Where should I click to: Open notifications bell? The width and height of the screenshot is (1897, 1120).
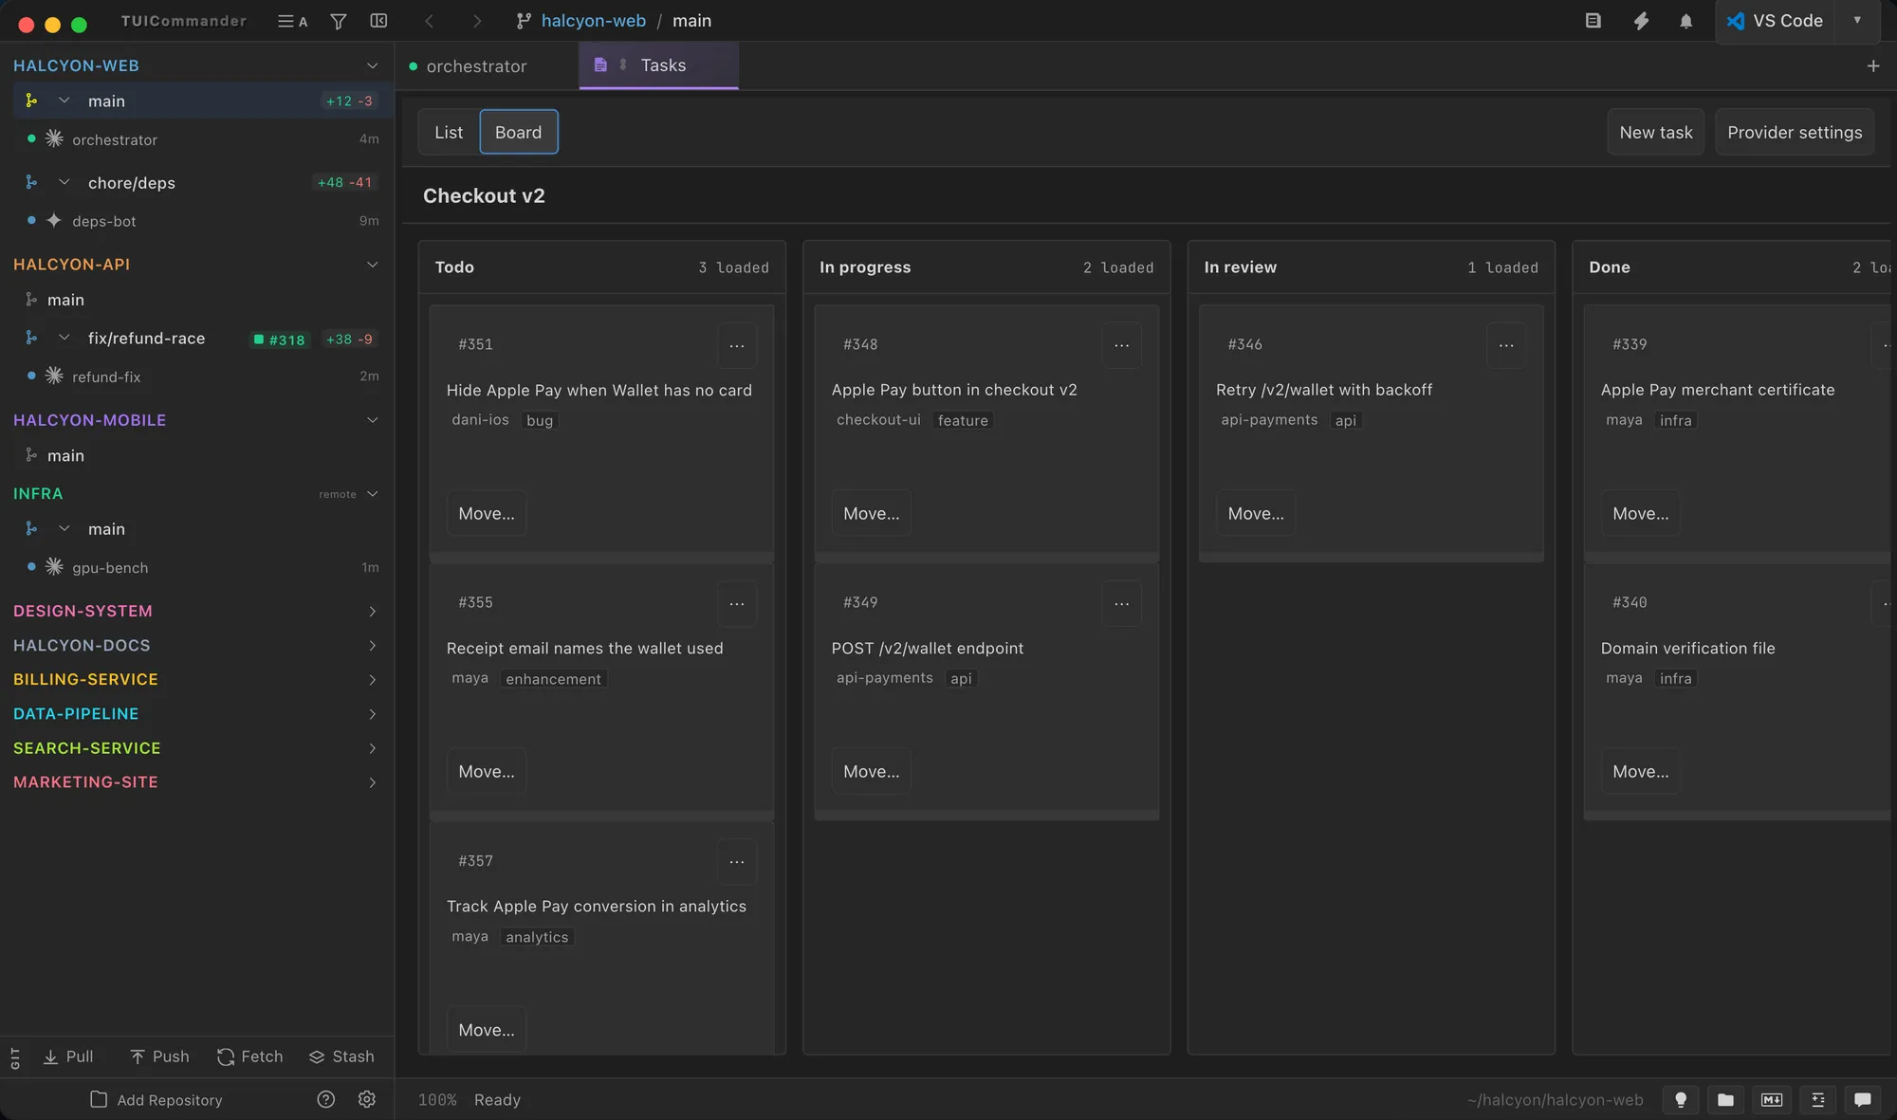(x=1685, y=21)
